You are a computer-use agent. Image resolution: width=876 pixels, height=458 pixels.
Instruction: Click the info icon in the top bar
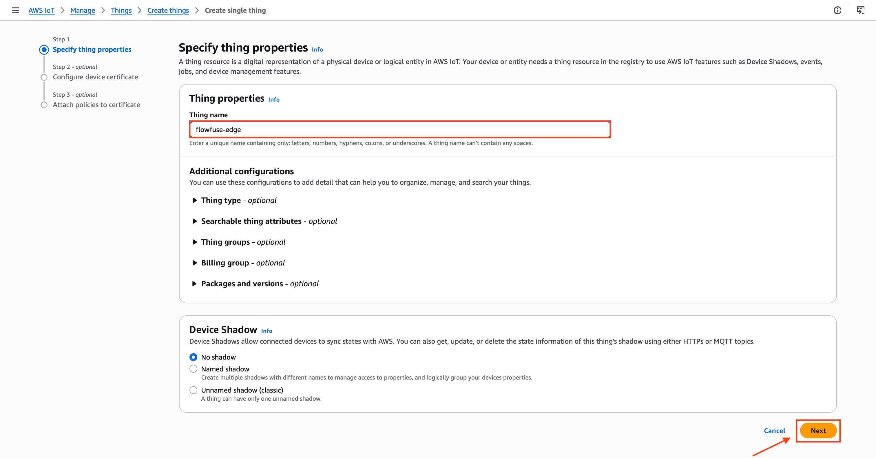837,10
